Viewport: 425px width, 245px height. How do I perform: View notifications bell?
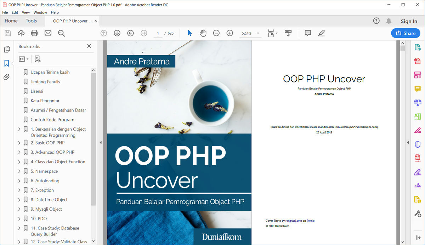pyautogui.click(x=389, y=21)
